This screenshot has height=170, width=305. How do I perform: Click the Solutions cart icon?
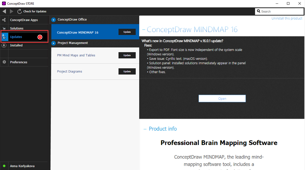coord(4,28)
